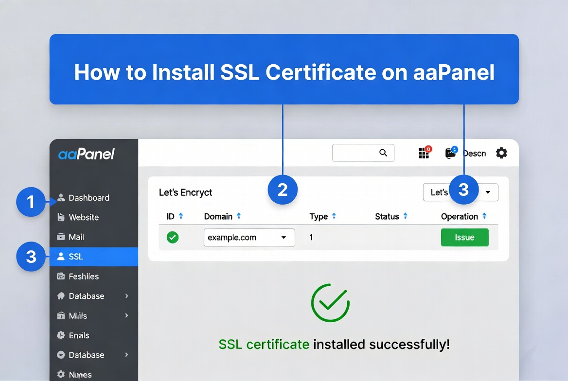The image size is (568, 381).
Task: Select SSL in the sidebar
Action: [94, 257]
